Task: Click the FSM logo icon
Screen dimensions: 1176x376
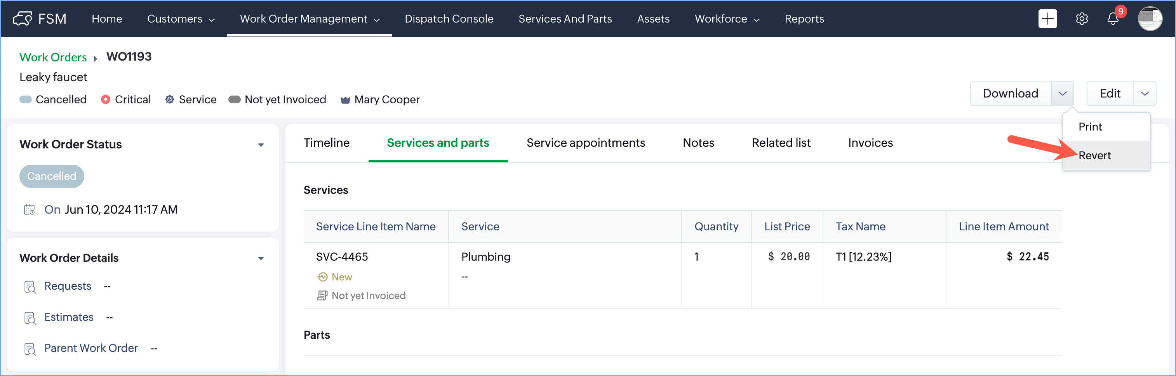Action: [x=23, y=19]
